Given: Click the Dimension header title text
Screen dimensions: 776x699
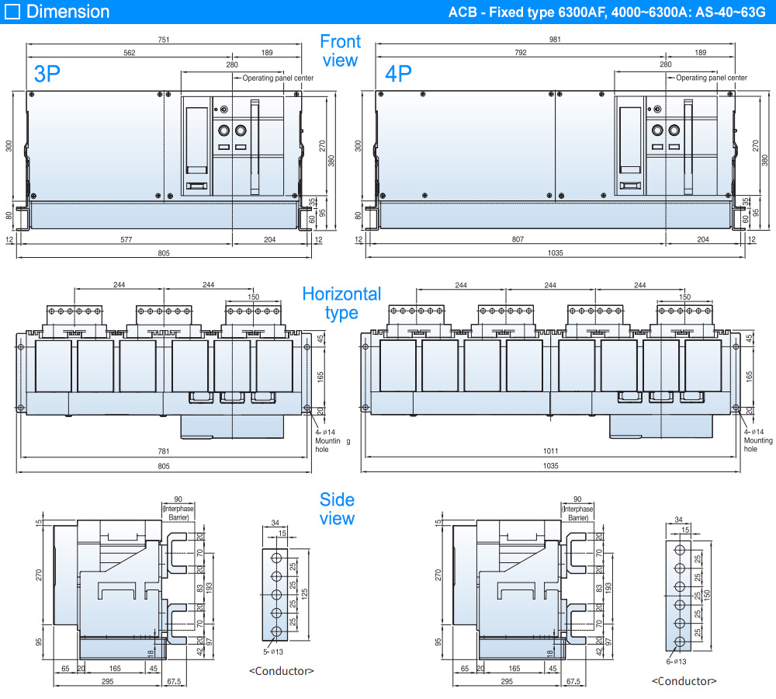Looking at the screenshot, I should click(x=68, y=12).
